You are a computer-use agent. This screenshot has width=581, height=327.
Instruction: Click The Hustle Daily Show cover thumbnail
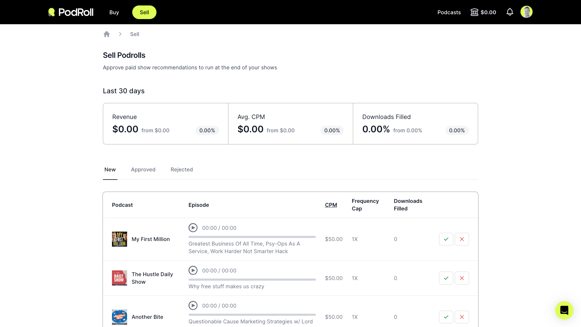pyautogui.click(x=120, y=278)
